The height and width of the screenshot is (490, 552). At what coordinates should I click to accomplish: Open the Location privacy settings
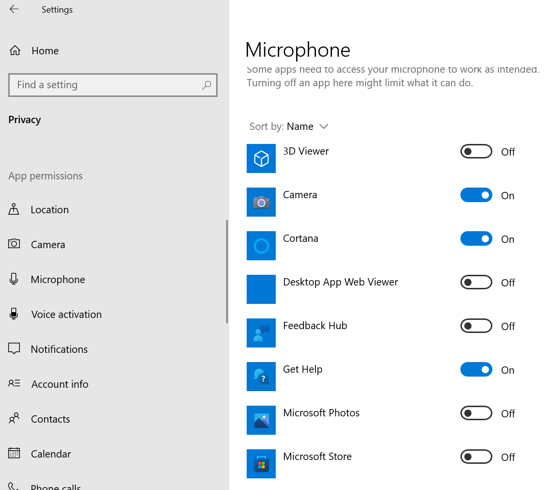tap(50, 209)
